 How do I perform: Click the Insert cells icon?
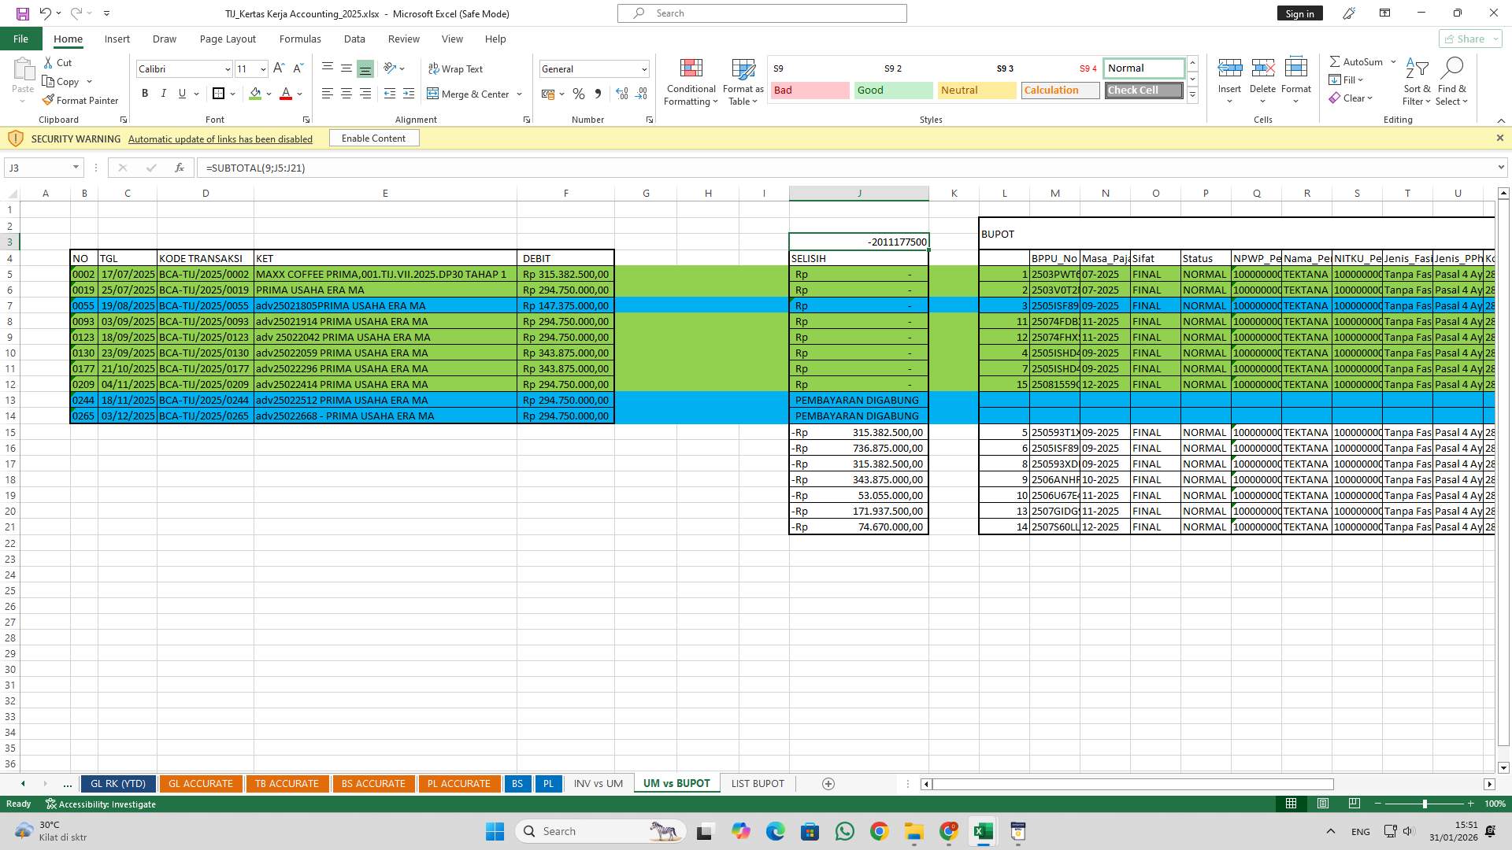1229,68
